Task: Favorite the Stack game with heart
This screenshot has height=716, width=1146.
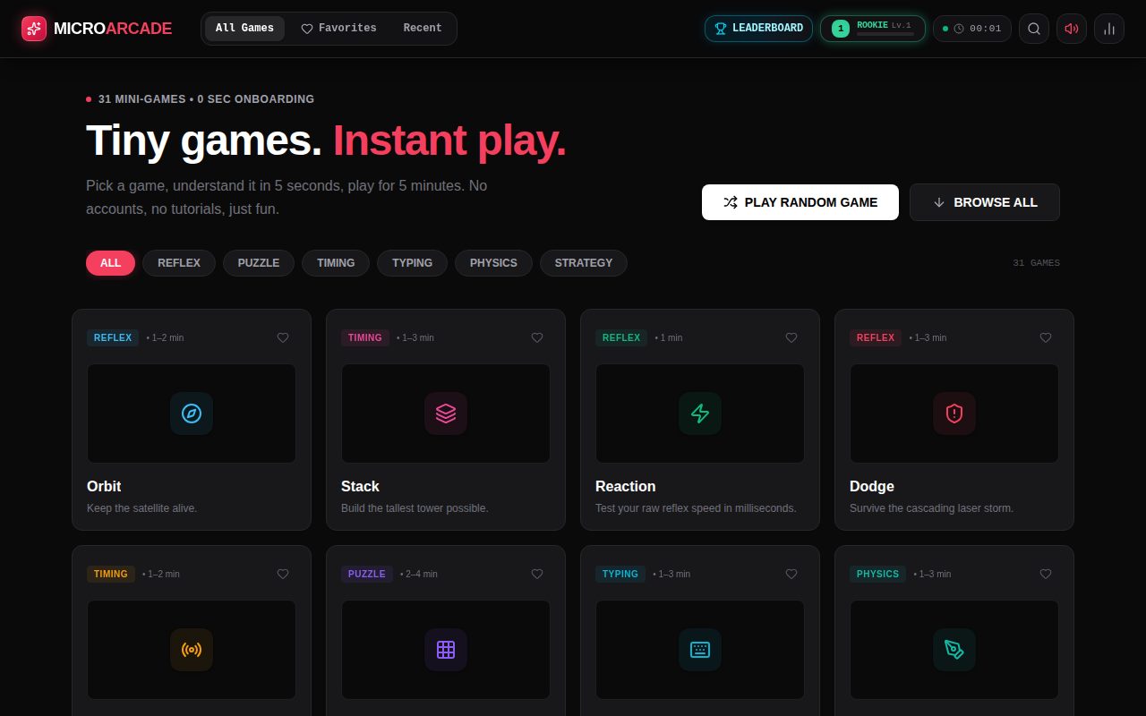Action: pos(537,337)
